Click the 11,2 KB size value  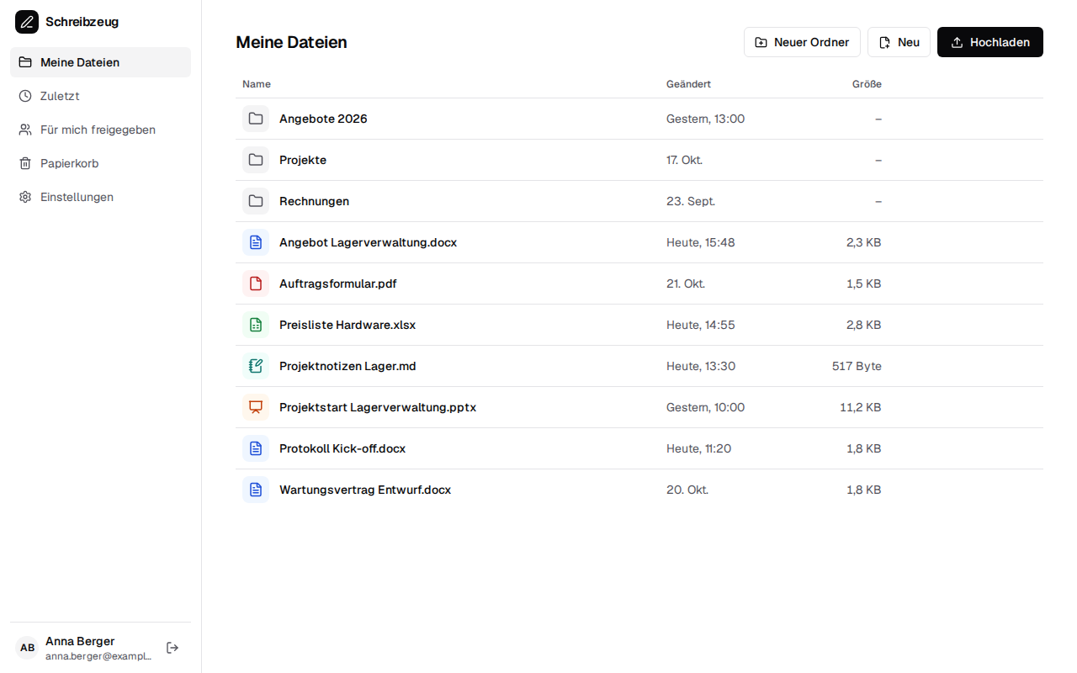coord(861,407)
